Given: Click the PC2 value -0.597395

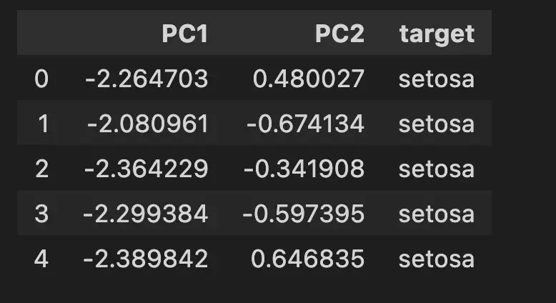Looking at the screenshot, I should click(x=304, y=214).
